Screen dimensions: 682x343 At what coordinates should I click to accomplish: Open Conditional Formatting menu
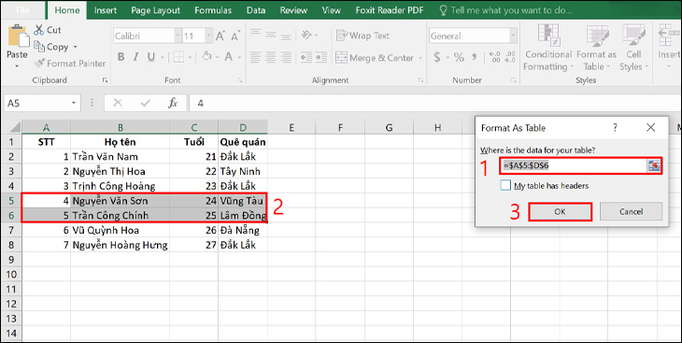548,48
